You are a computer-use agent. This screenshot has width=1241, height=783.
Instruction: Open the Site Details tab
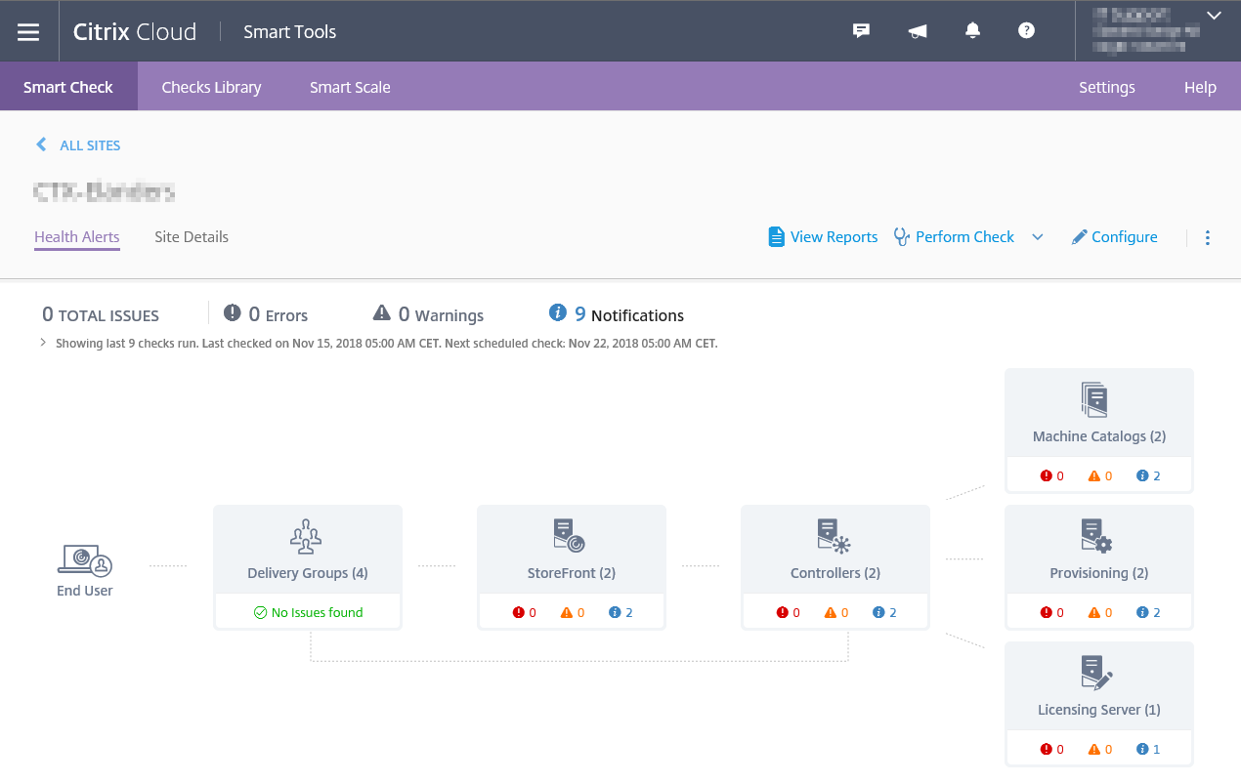click(192, 237)
